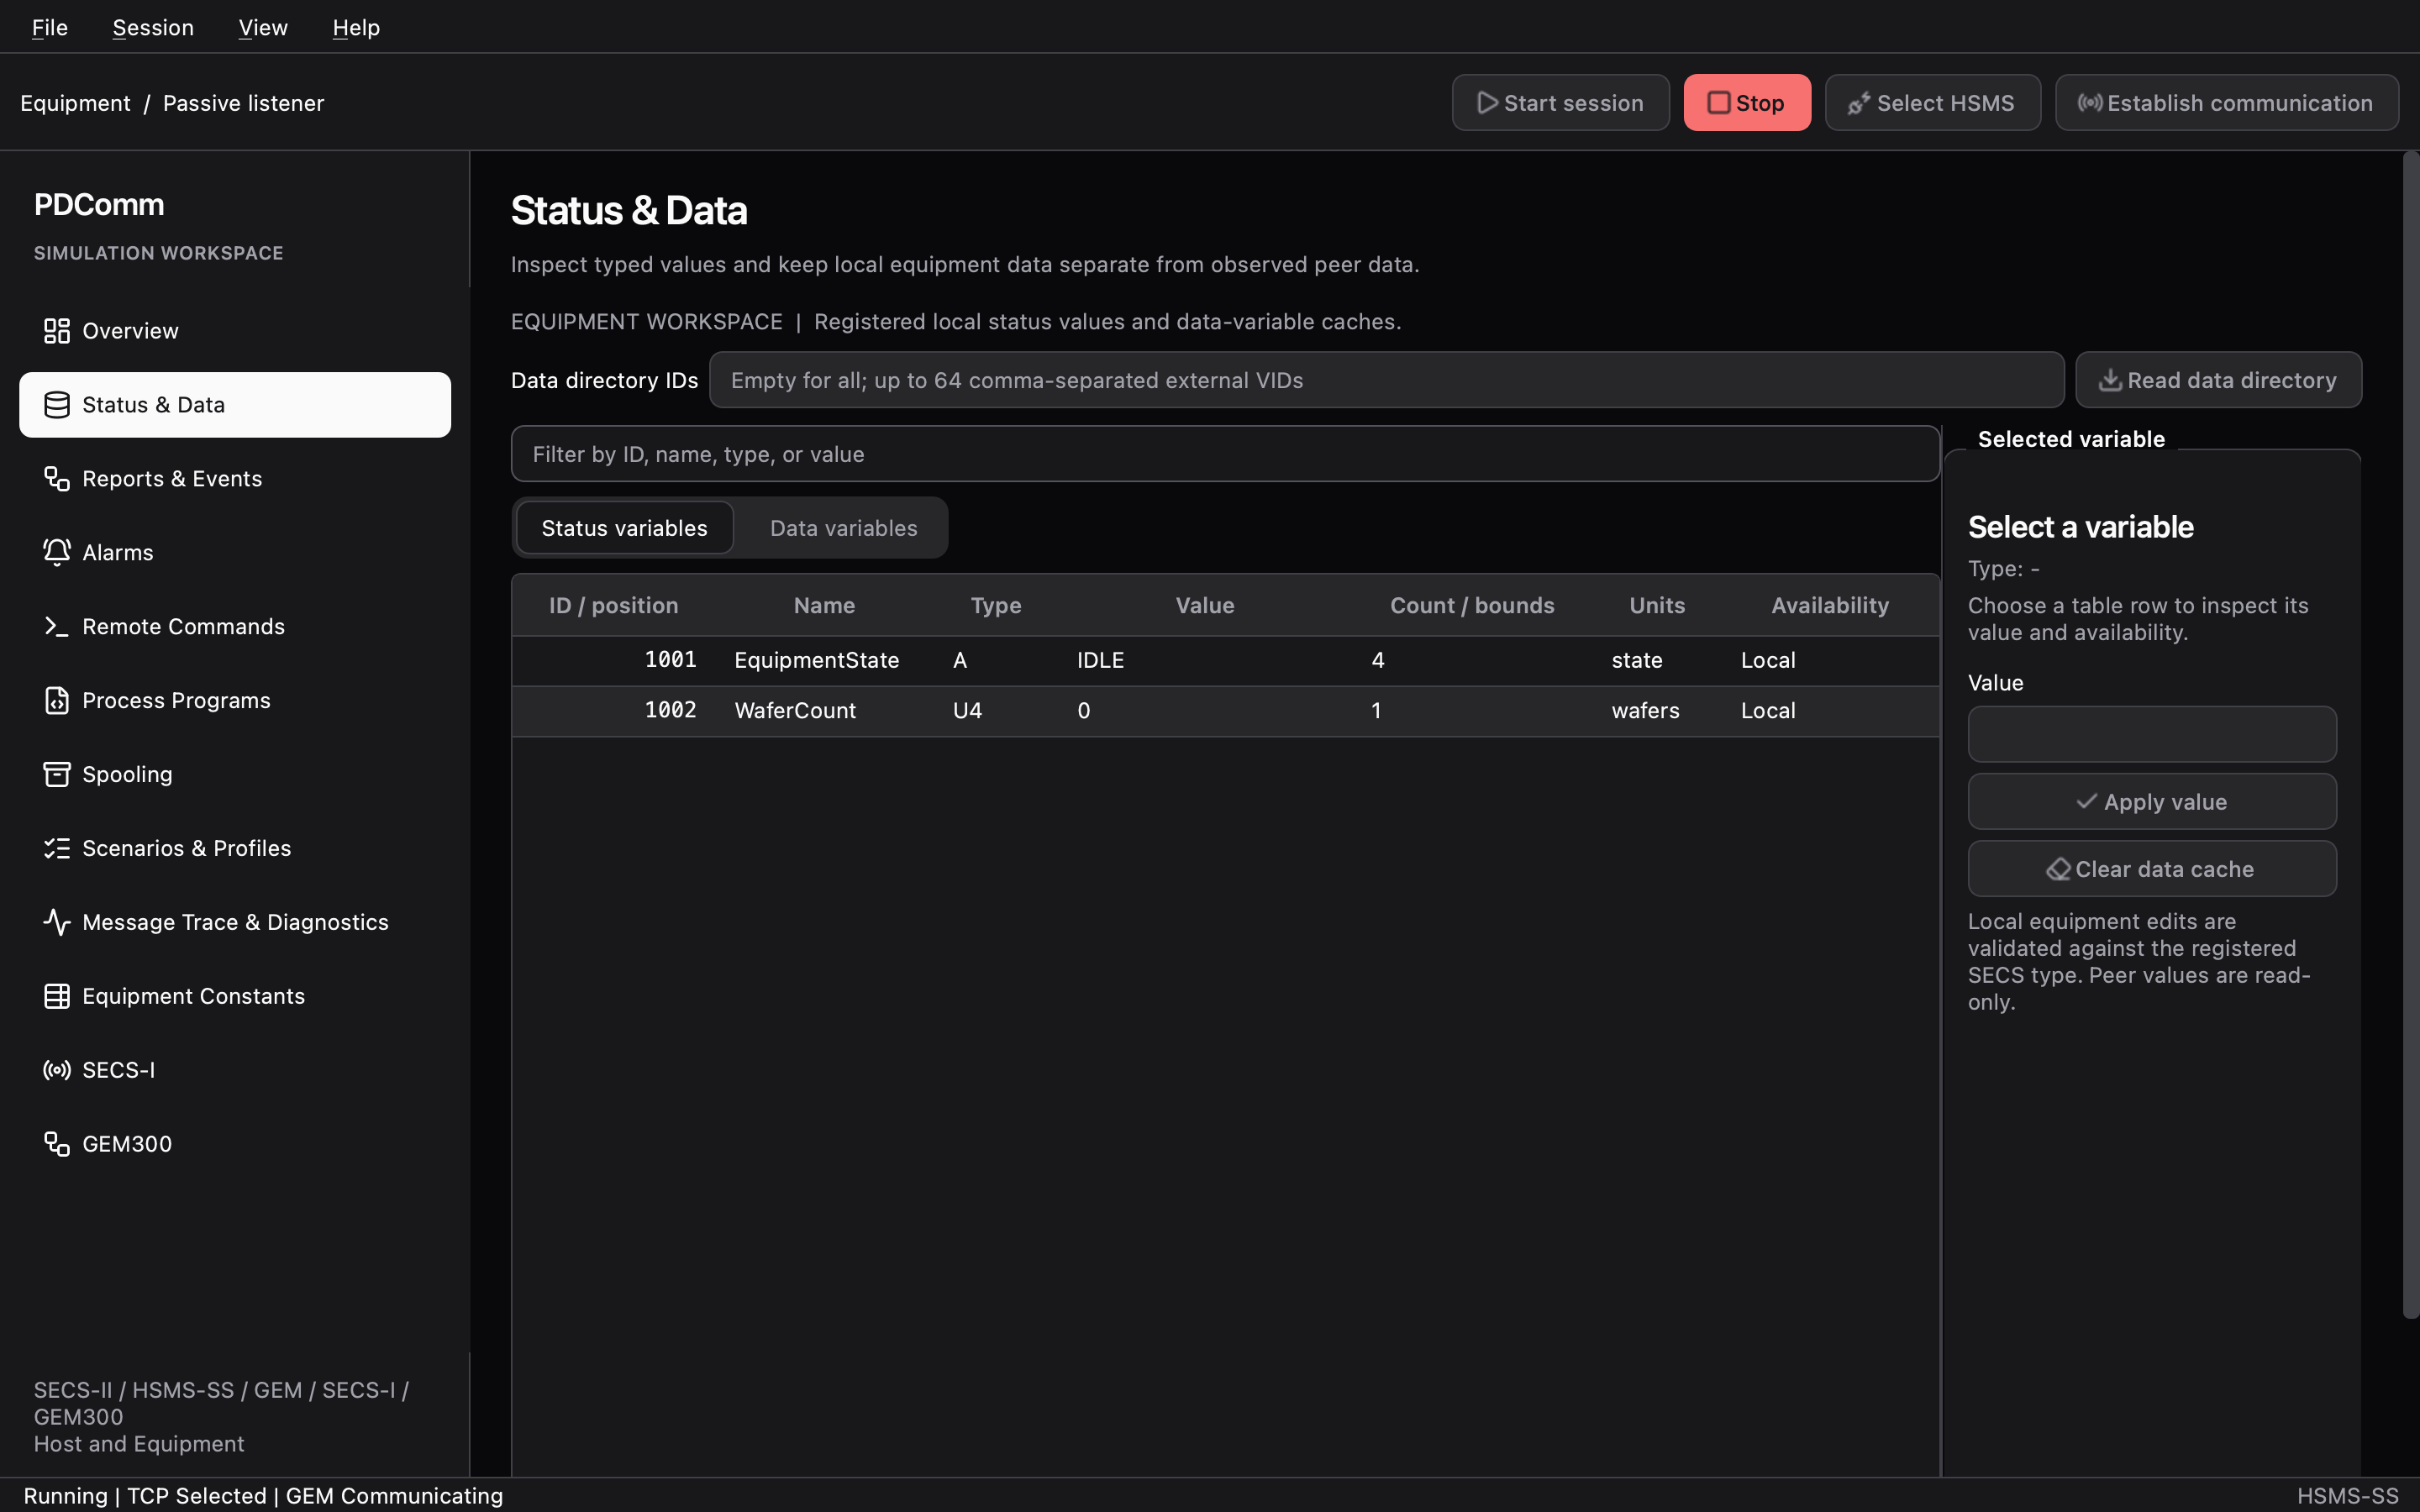
Task: Click the Passive listener breadcrumb
Action: click(x=243, y=103)
